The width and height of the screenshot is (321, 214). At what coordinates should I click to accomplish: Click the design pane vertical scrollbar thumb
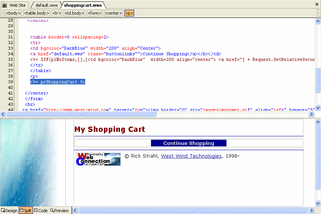point(318,157)
